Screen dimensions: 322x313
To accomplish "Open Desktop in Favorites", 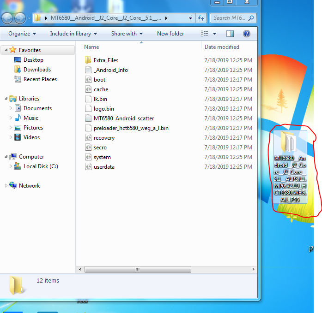I will (33, 60).
